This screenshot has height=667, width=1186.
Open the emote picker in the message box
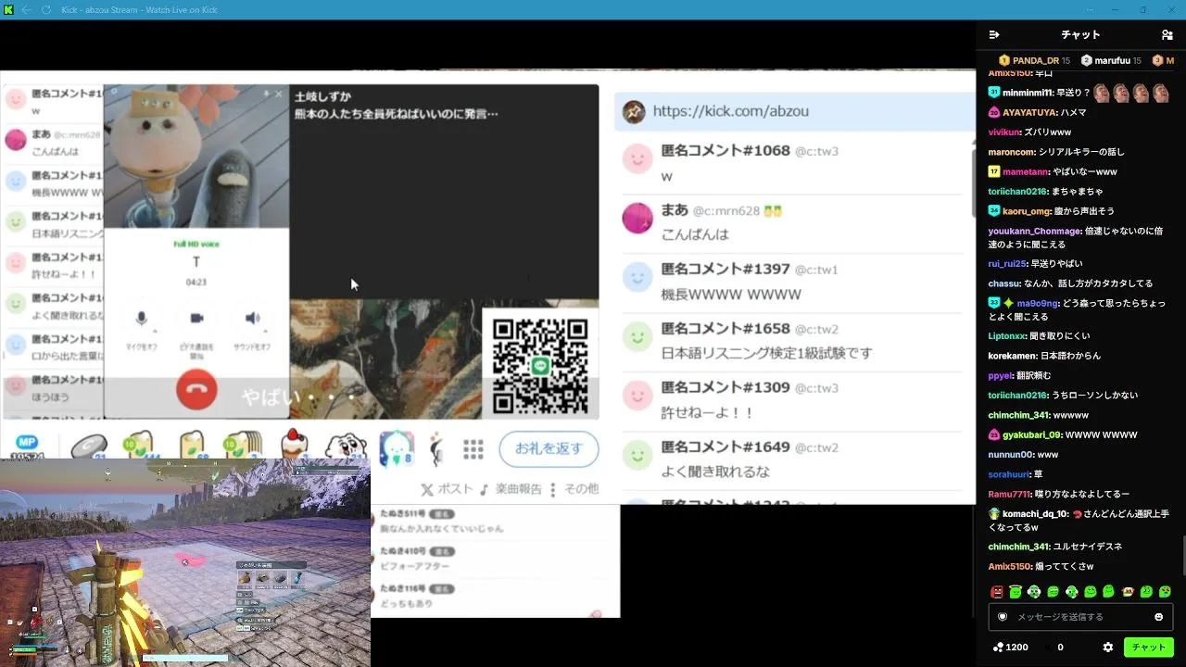point(1158,617)
